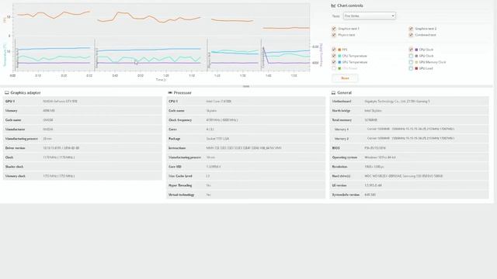Toggle the Combined test checkbox

click(411, 35)
